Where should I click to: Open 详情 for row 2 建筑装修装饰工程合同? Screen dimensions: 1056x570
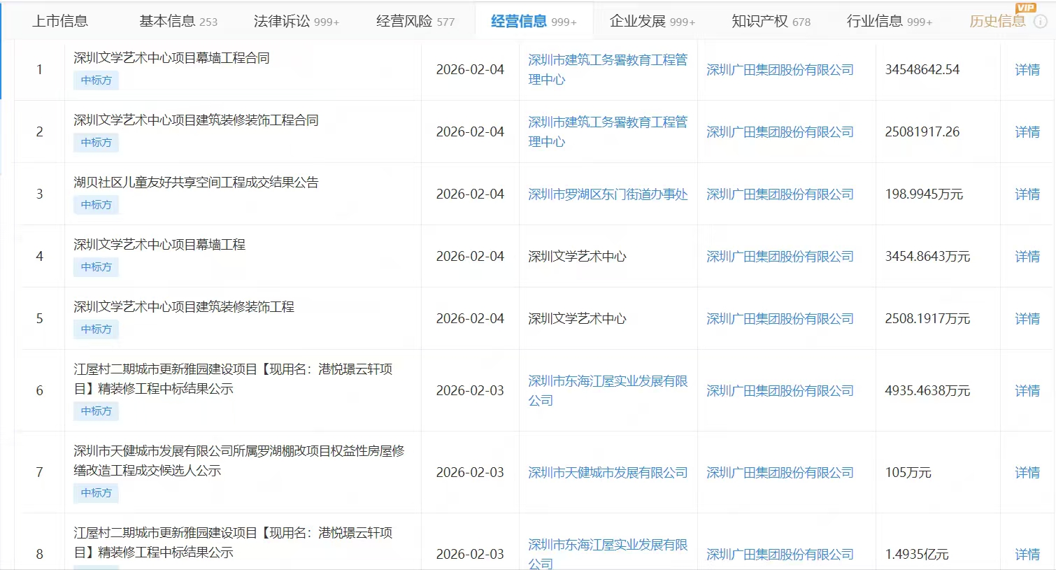(1027, 131)
